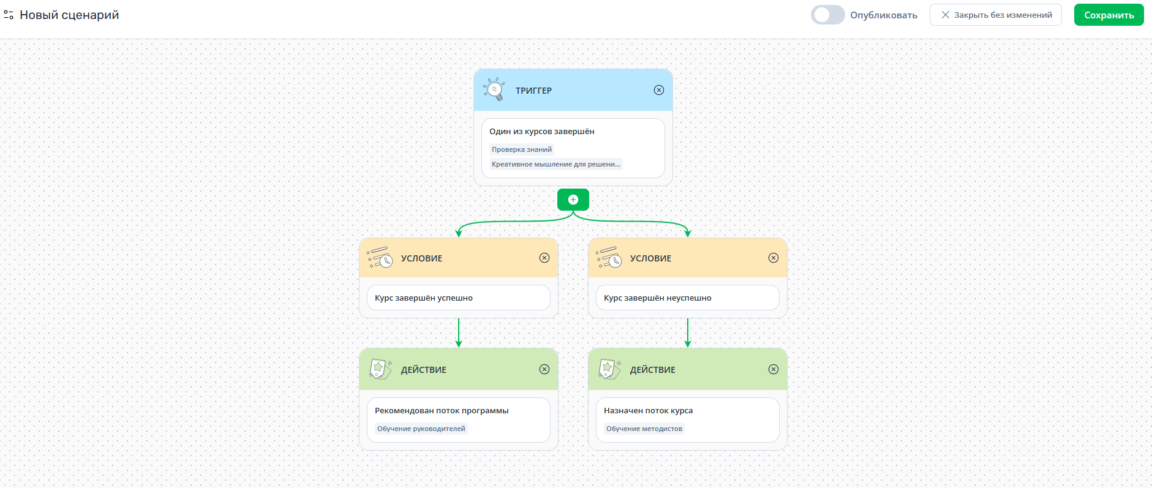This screenshot has width=1152, height=488.
Task: Select the Курс завершён успешно condition
Action: tap(459, 298)
